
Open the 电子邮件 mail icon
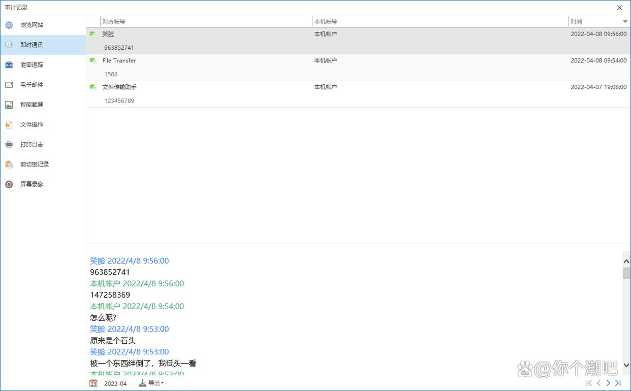[9, 85]
